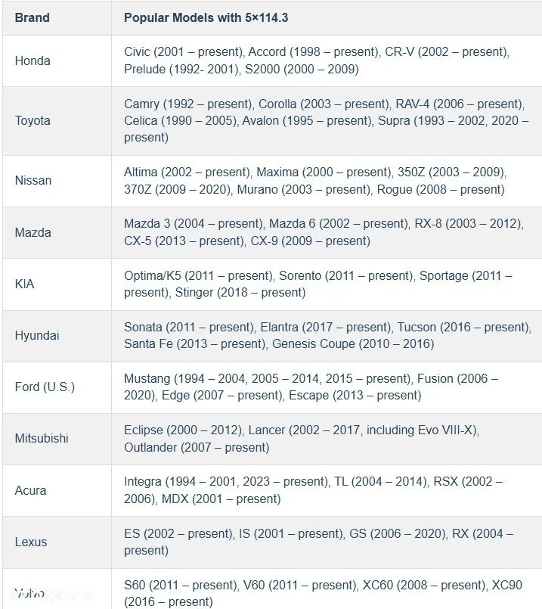Image resolution: width=542 pixels, height=609 pixels.
Task: Click the Popular Models with 5×114.3 header
Action: (x=204, y=17)
